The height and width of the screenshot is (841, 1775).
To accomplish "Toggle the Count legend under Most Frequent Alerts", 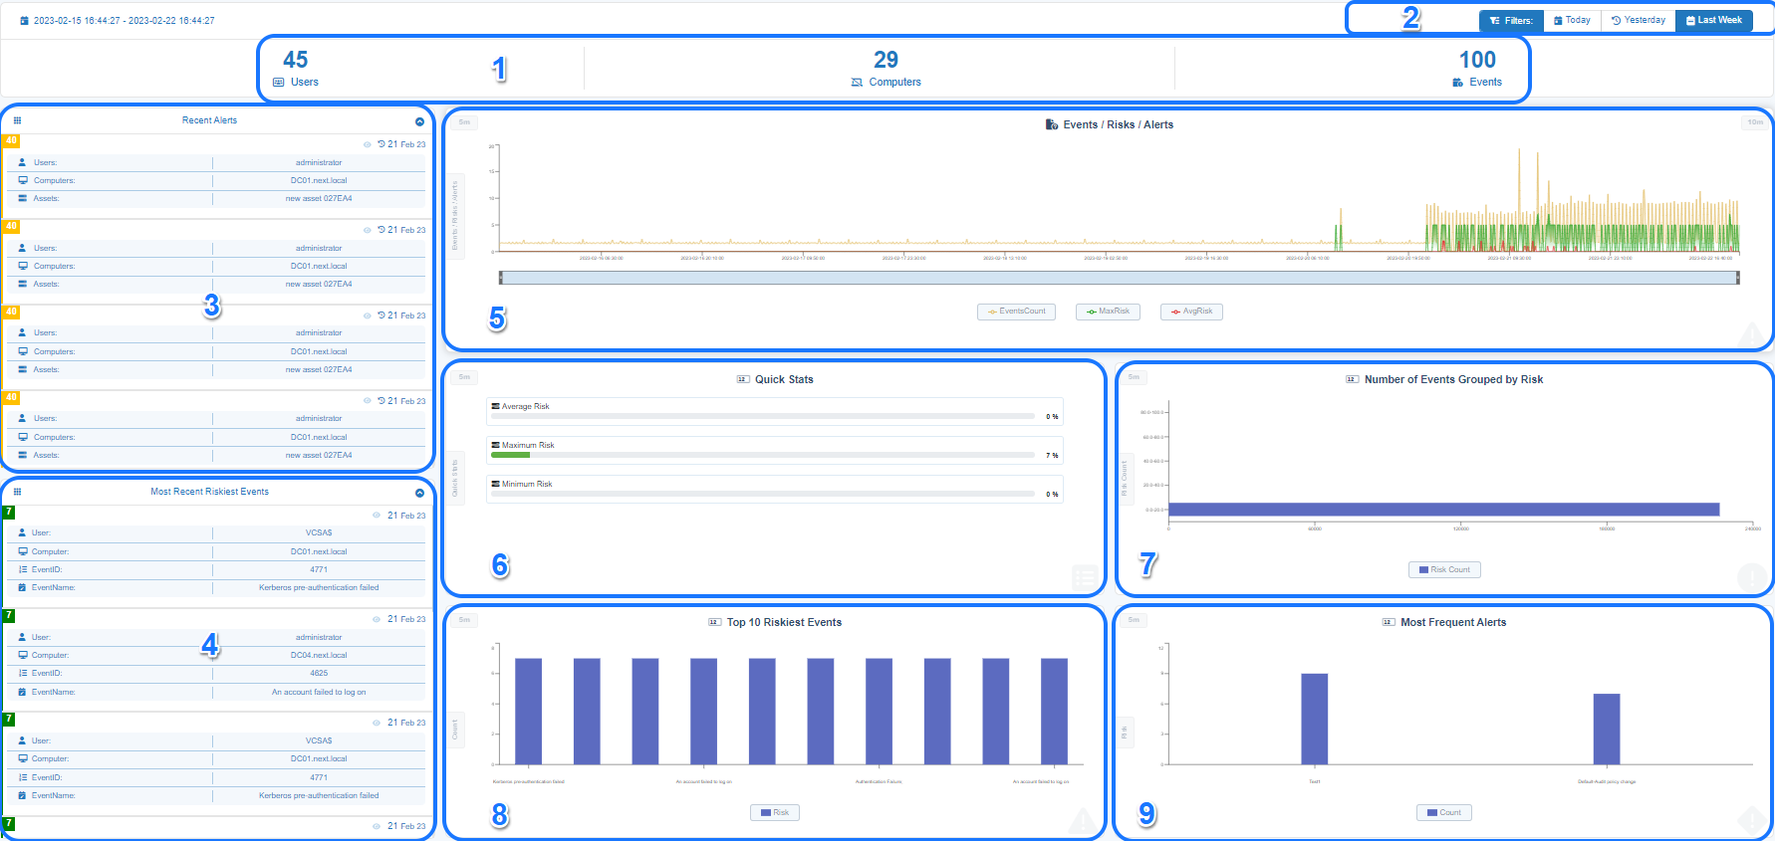I will pyautogui.click(x=1444, y=813).
